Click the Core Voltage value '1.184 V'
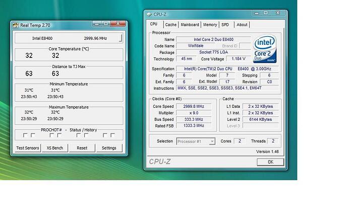 [239, 59]
